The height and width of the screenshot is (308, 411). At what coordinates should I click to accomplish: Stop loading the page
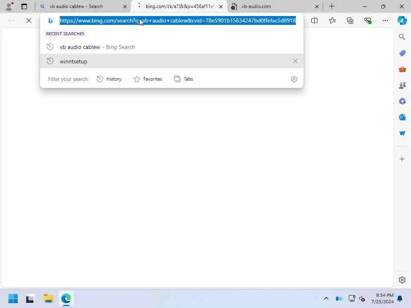[x=29, y=20]
